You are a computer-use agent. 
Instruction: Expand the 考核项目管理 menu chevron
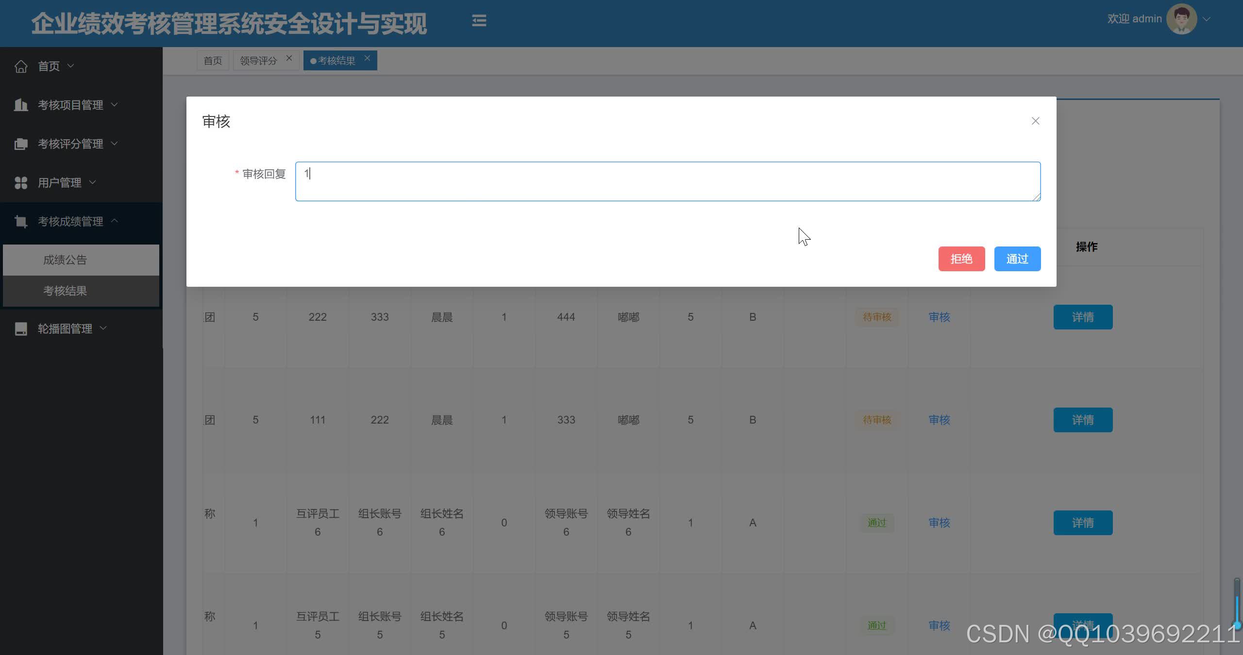click(x=115, y=104)
